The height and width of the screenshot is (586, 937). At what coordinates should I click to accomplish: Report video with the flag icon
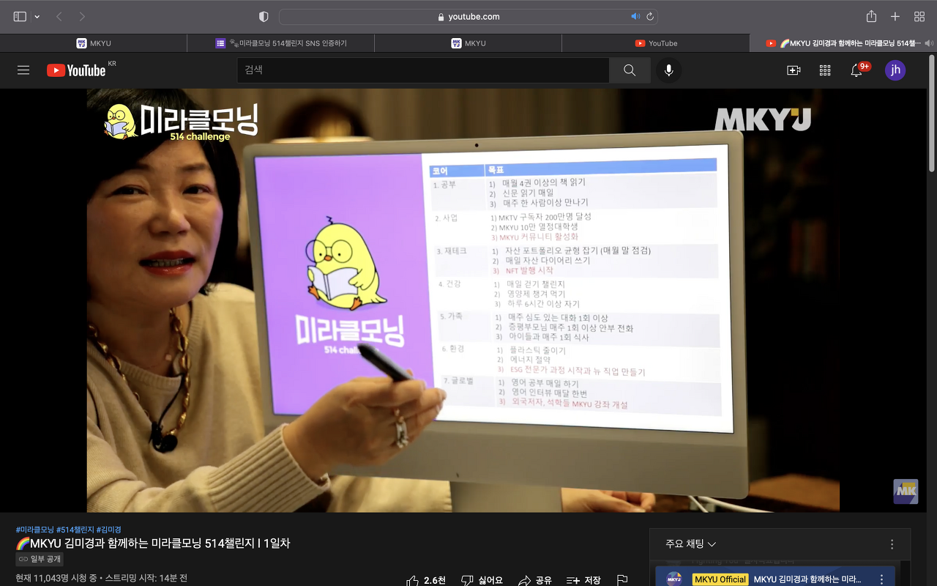click(x=622, y=580)
